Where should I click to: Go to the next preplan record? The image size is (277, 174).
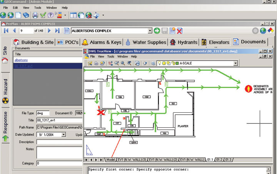click(49, 31)
